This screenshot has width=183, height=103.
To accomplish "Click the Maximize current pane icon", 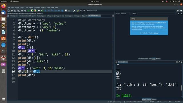I will pos(69,11).
